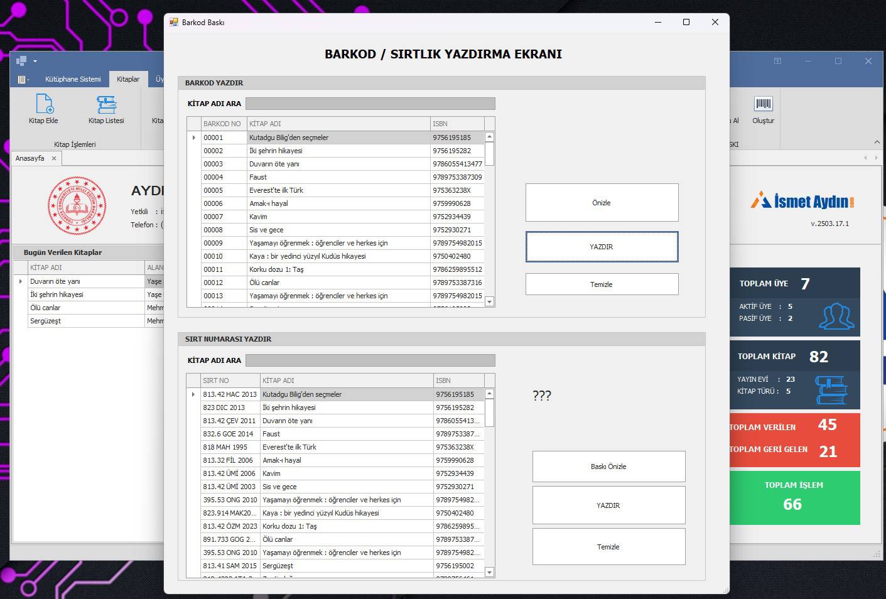
Task: Open the Kütüphane Sistemi tab
Action: 73,79
